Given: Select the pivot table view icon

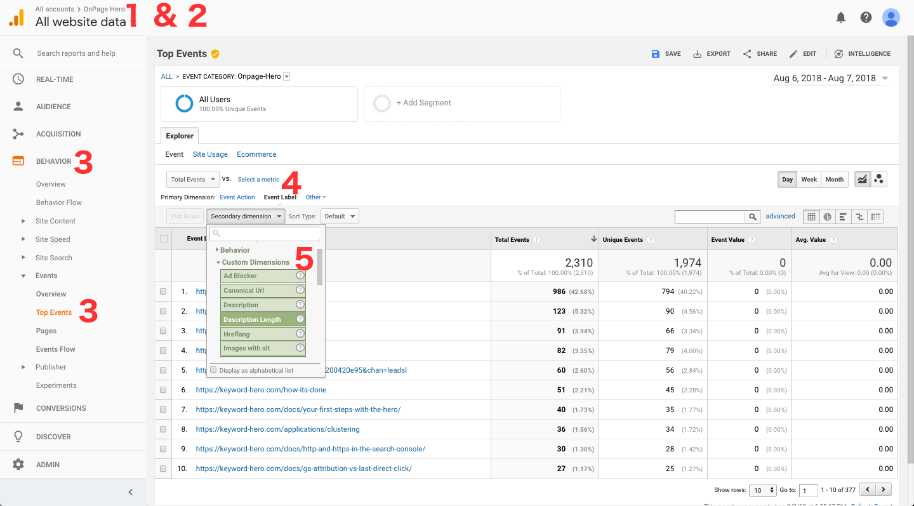Looking at the screenshot, I should (875, 216).
